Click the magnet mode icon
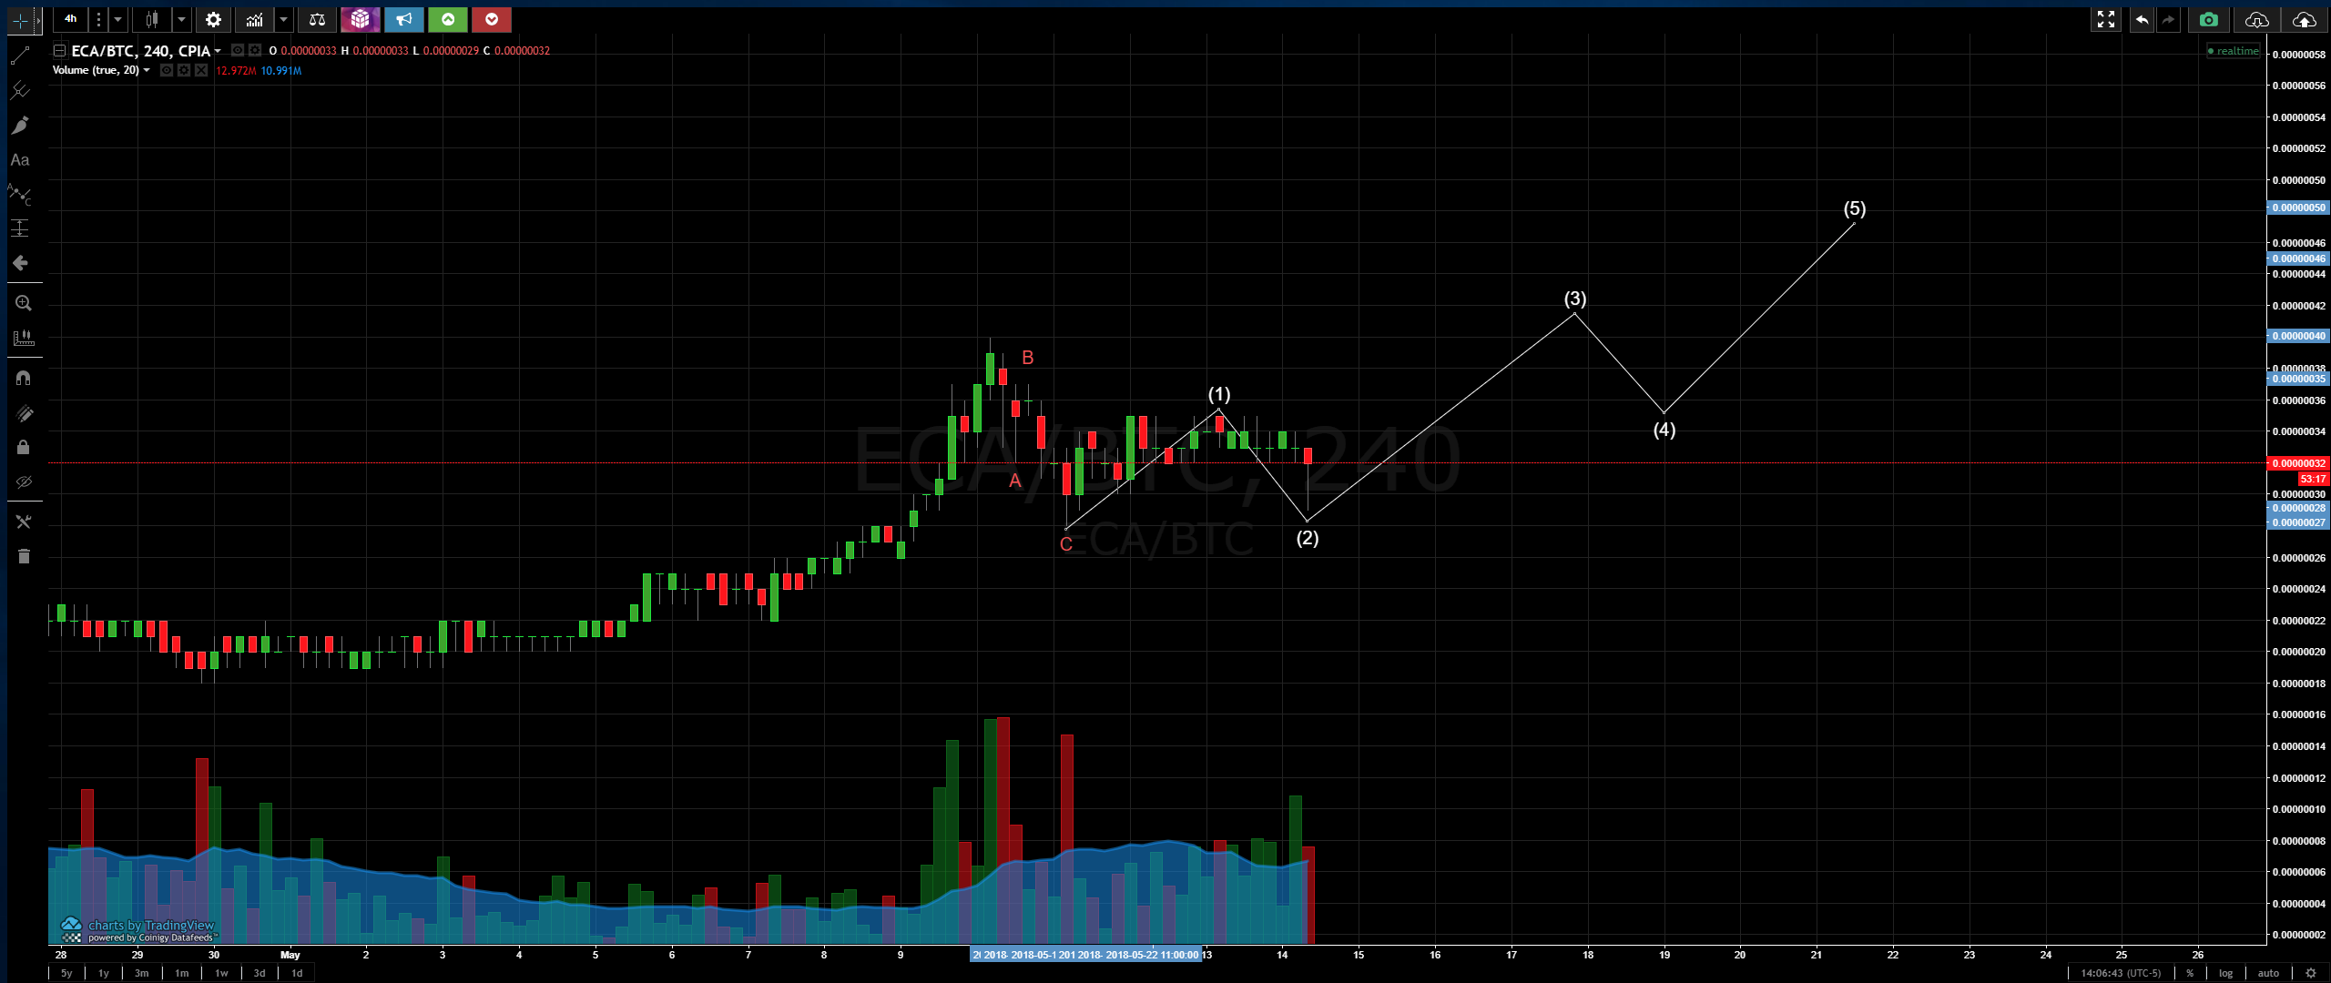This screenshot has width=2331, height=983. [24, 377]
